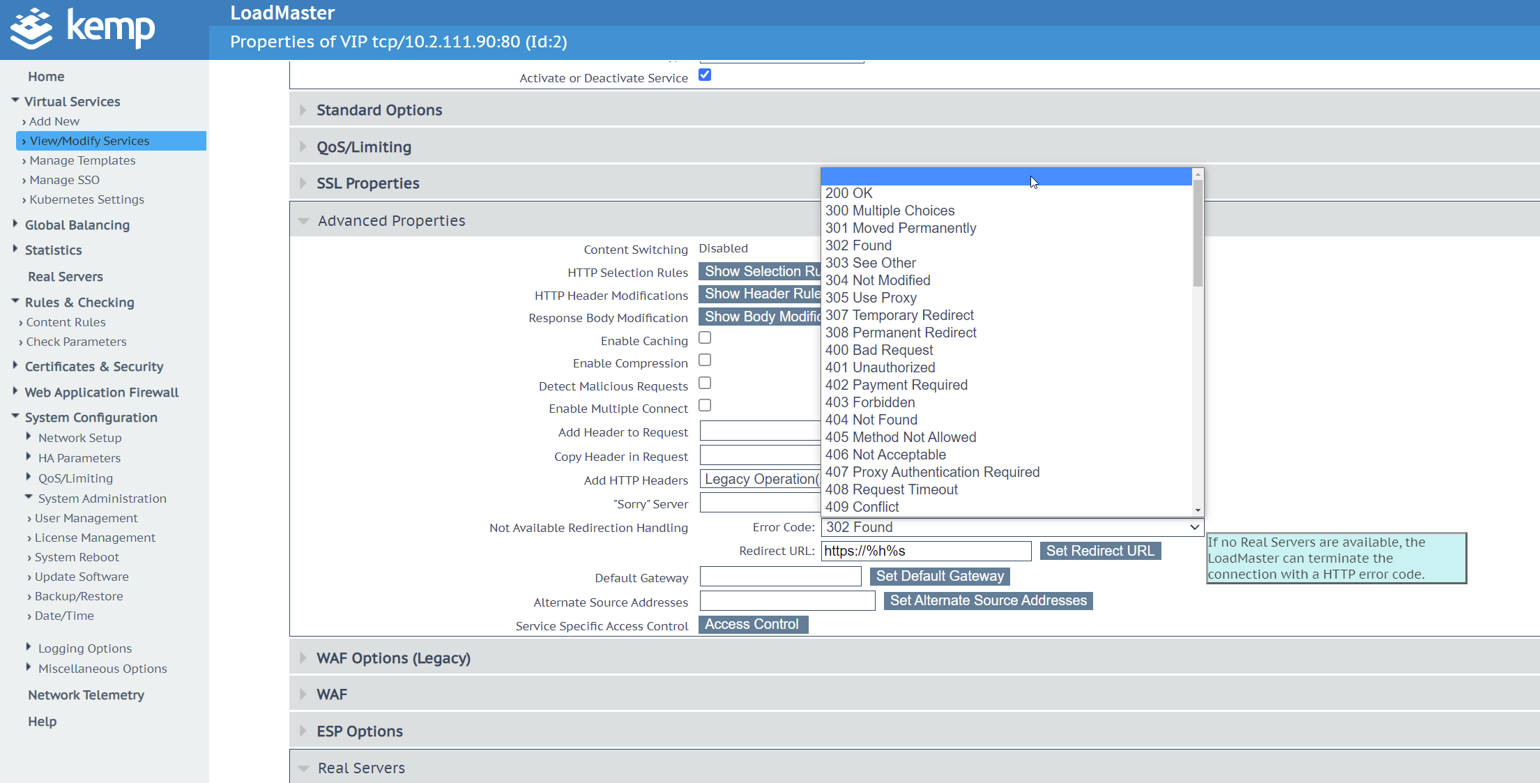Open the Error Code dropdown
1540x783 pixels.
click(x=1012, y=527)
